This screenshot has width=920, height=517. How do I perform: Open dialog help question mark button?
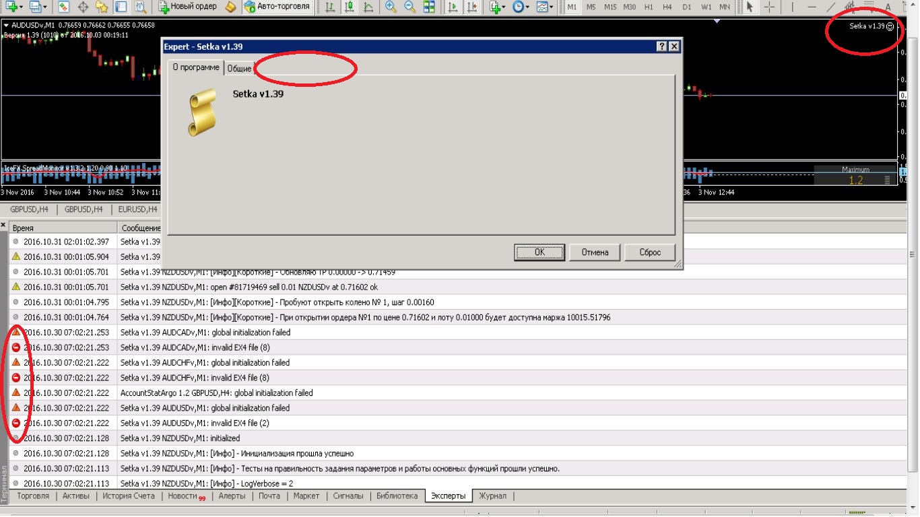click(x=662, y=46)
